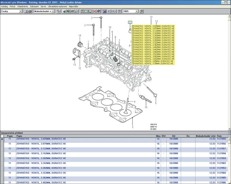Click the scroll down arrow of the parts table
The height and width of the screenshot is (184, 231).
(x=229, y=182)
